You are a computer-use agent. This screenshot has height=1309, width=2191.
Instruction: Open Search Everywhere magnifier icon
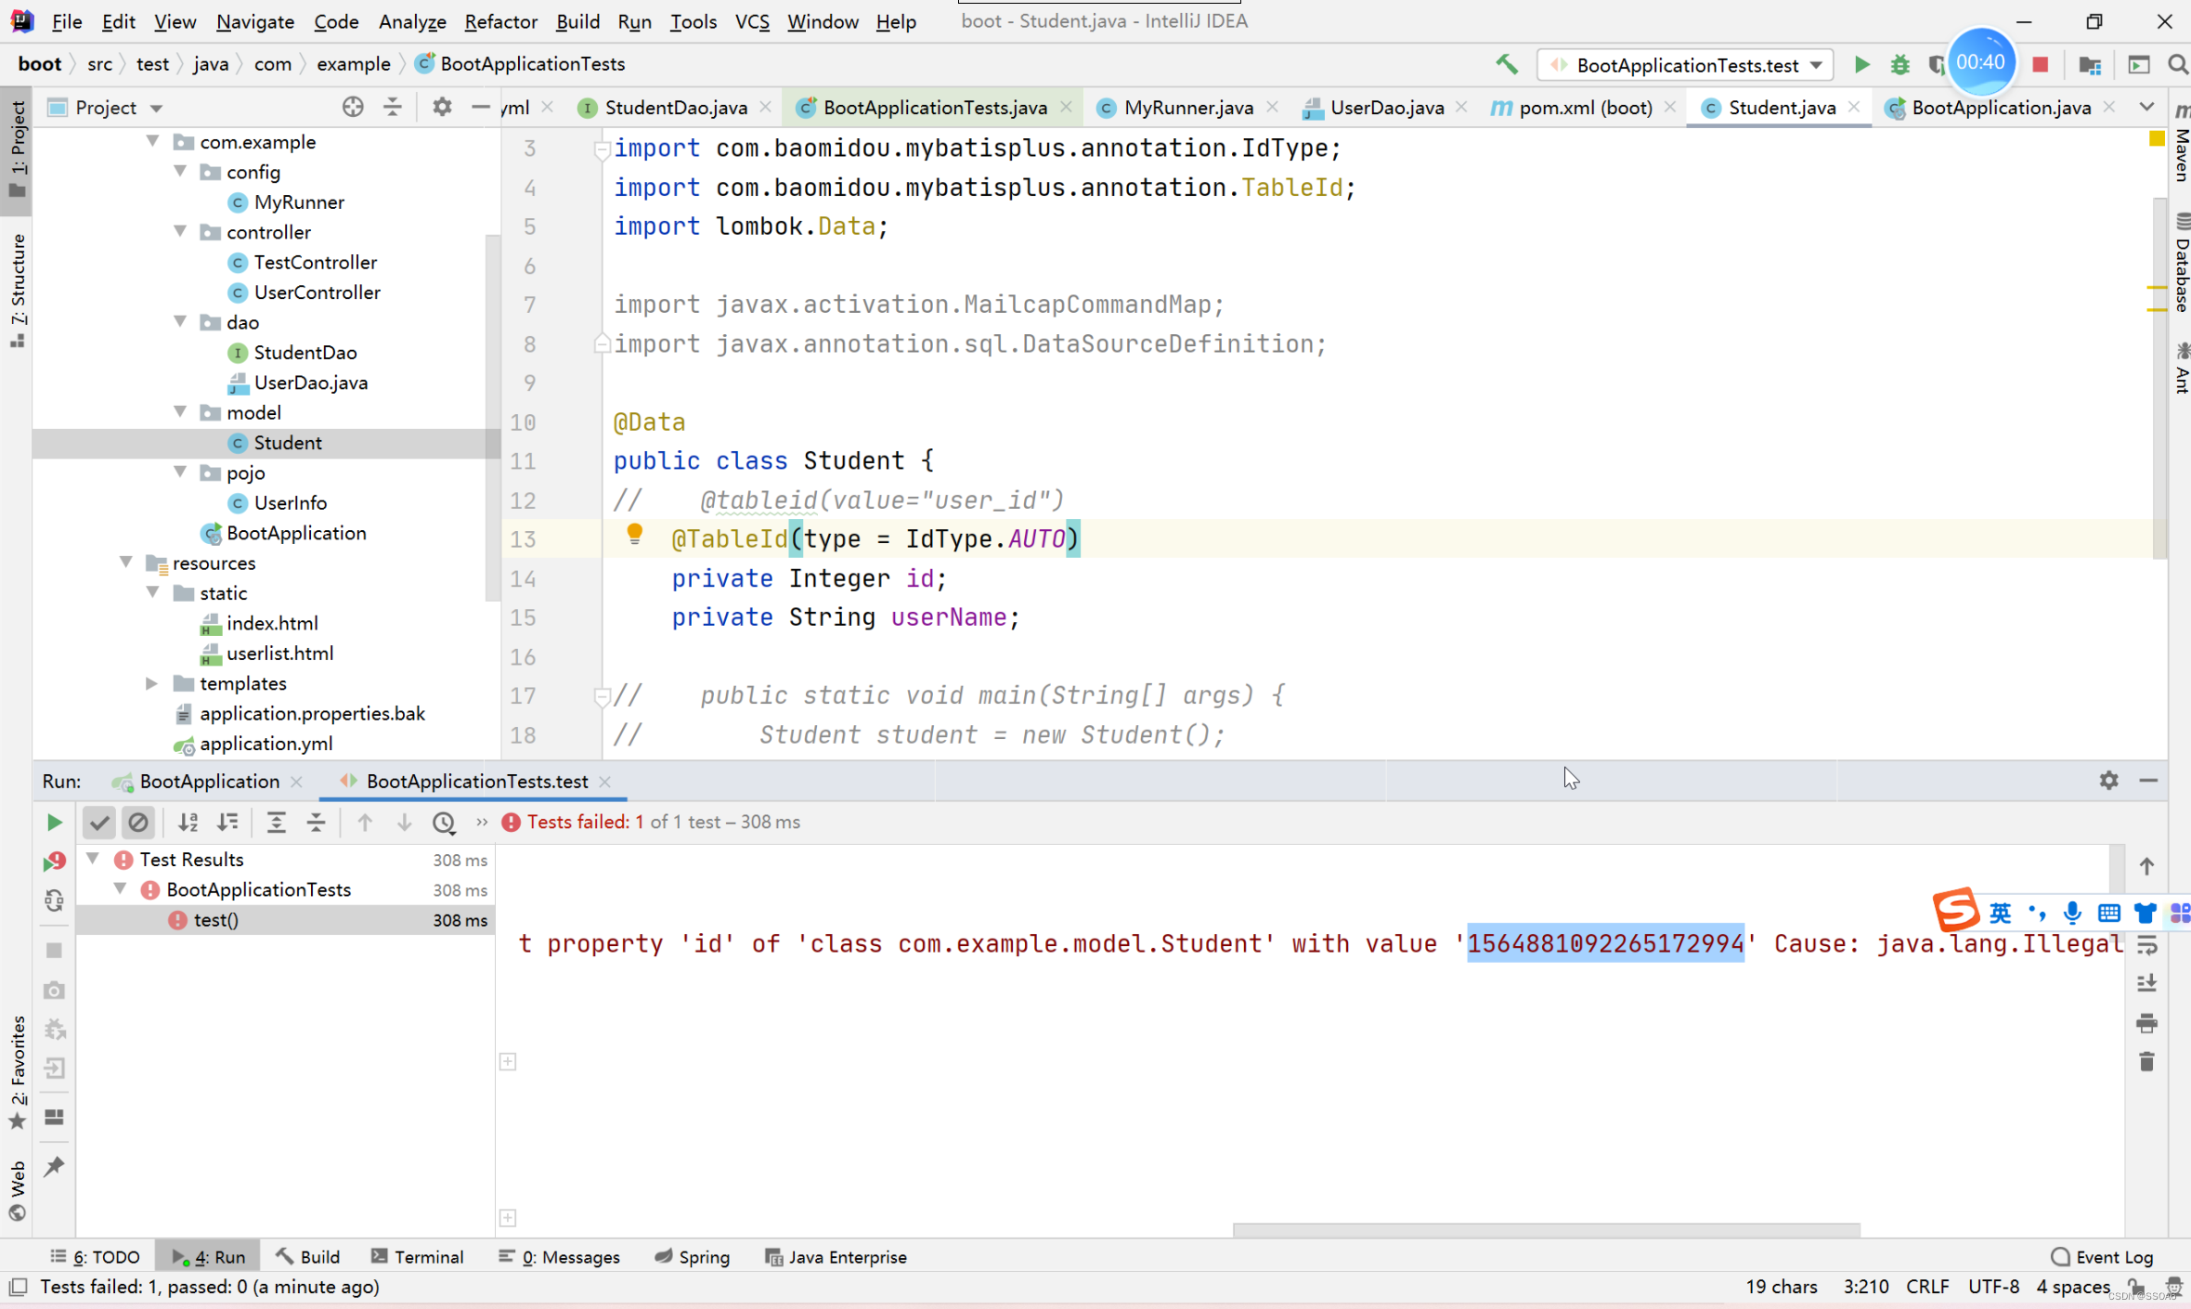2177,64
